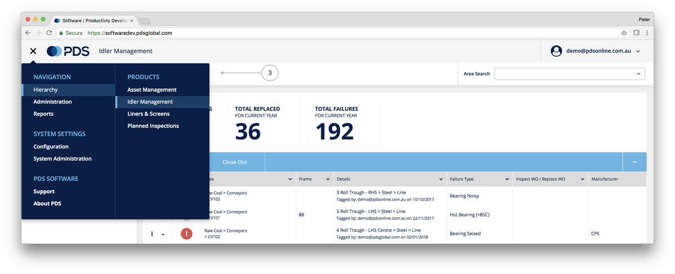675x274 pixels.
Task: Open the user account avatar icon
Action: 556,51
